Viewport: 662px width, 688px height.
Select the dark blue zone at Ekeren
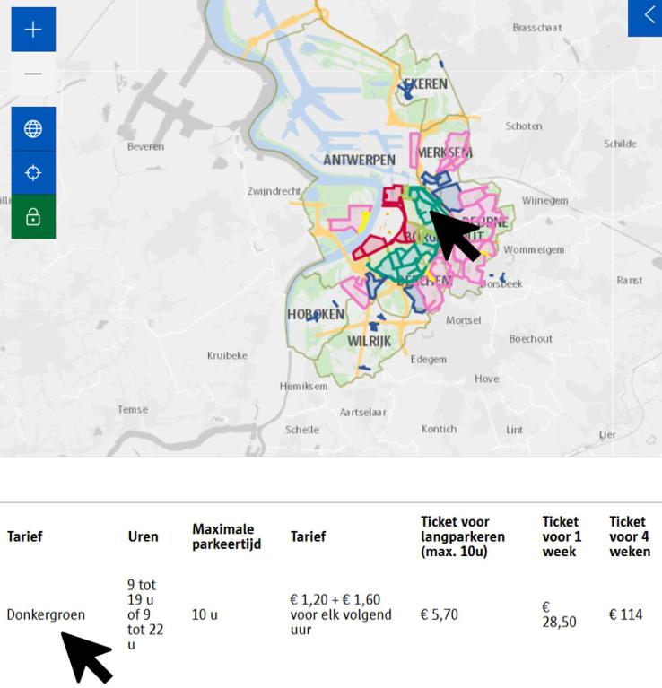point(406,91)
